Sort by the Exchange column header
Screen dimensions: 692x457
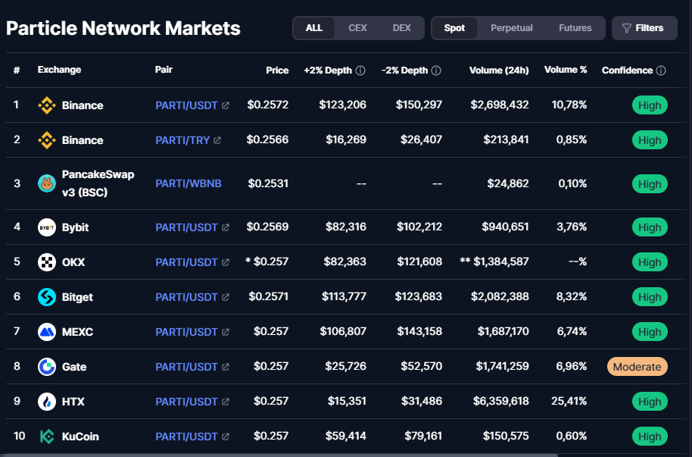pyautogui.click(x=59, y=70)
